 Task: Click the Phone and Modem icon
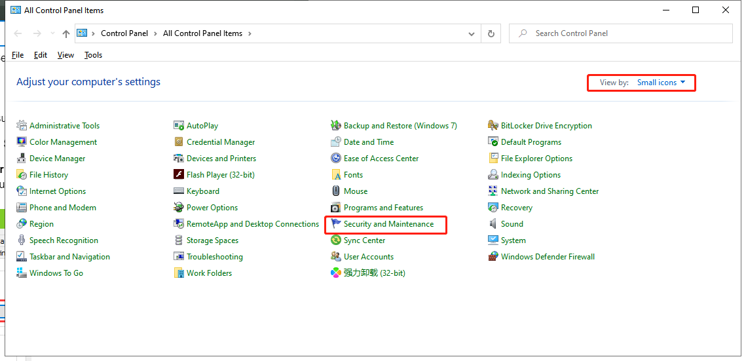(x=22, y=208)
